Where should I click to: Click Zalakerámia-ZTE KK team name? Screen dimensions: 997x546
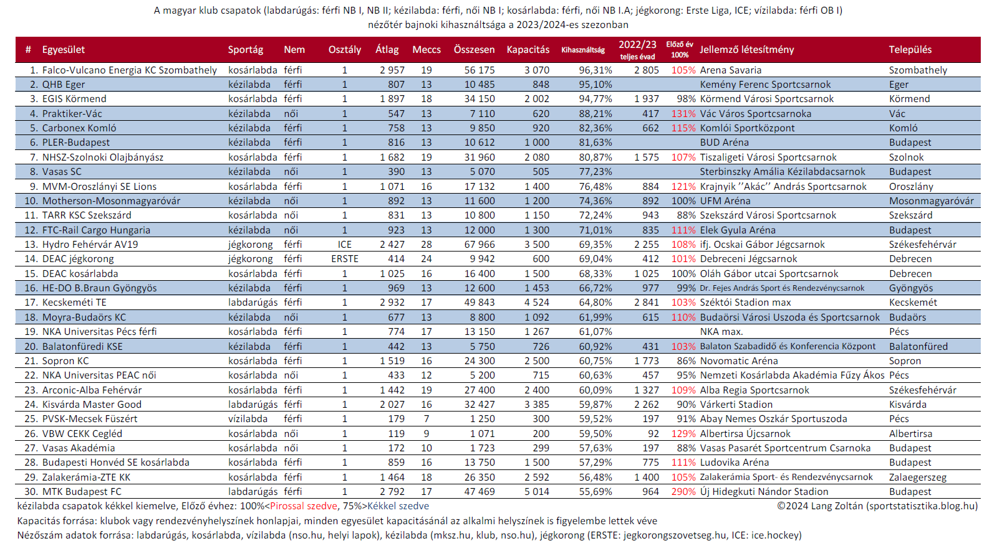coord(86,478)
